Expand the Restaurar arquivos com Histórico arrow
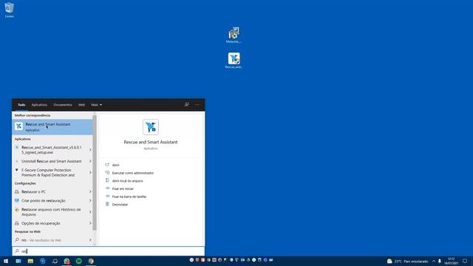The width and height of the screenshot is (473, 266). (90, 212)
